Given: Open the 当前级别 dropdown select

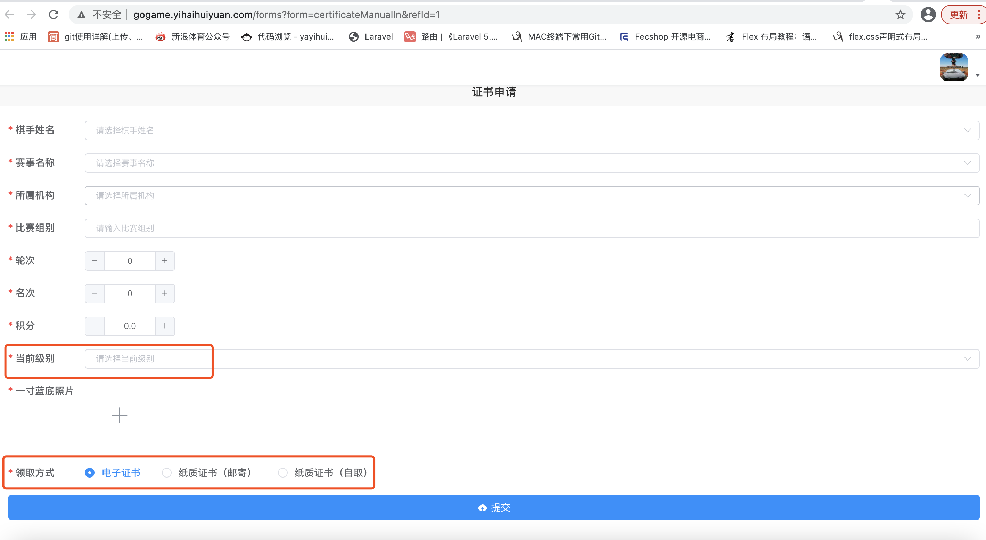Looking at the screenshot, I should coord(532,359).
